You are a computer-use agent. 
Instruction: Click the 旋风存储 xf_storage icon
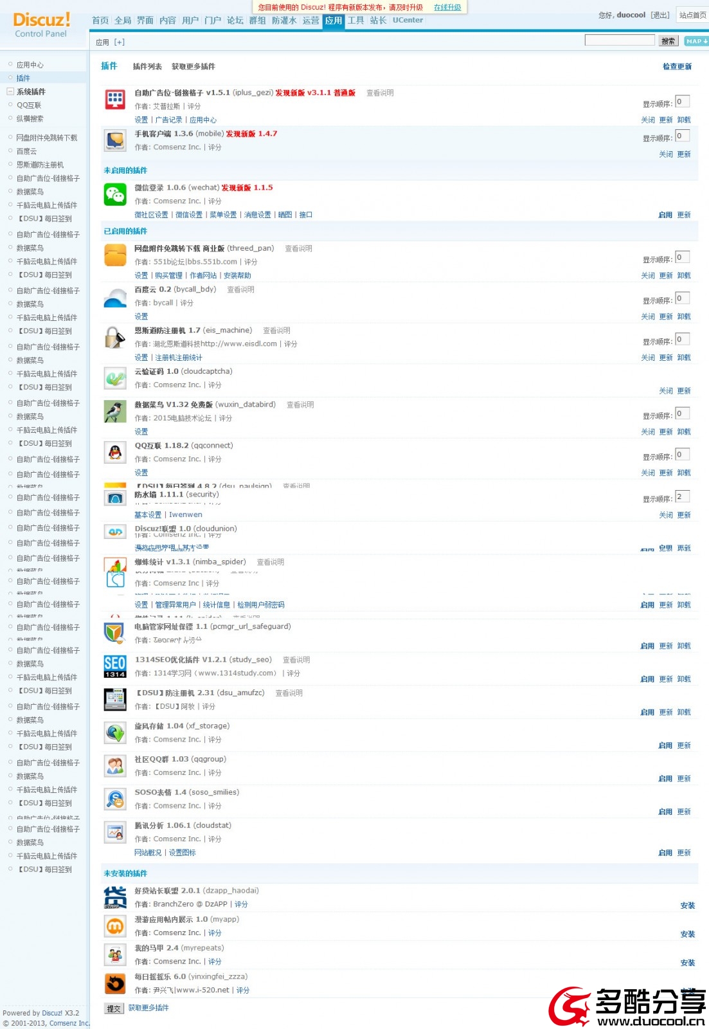tap(115, 733)
